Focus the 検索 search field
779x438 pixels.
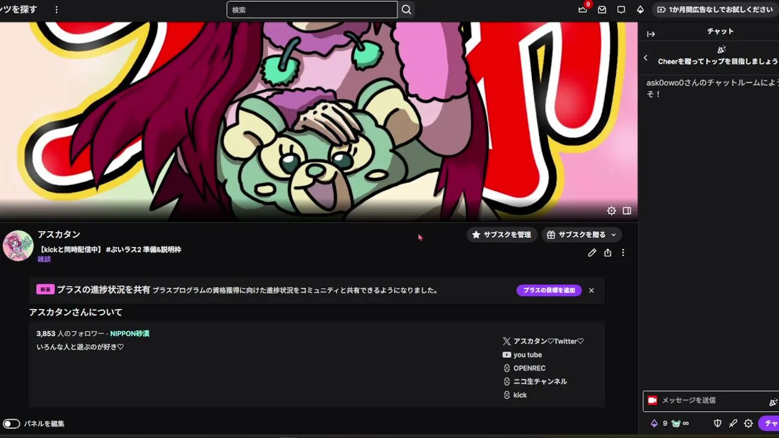312,10
